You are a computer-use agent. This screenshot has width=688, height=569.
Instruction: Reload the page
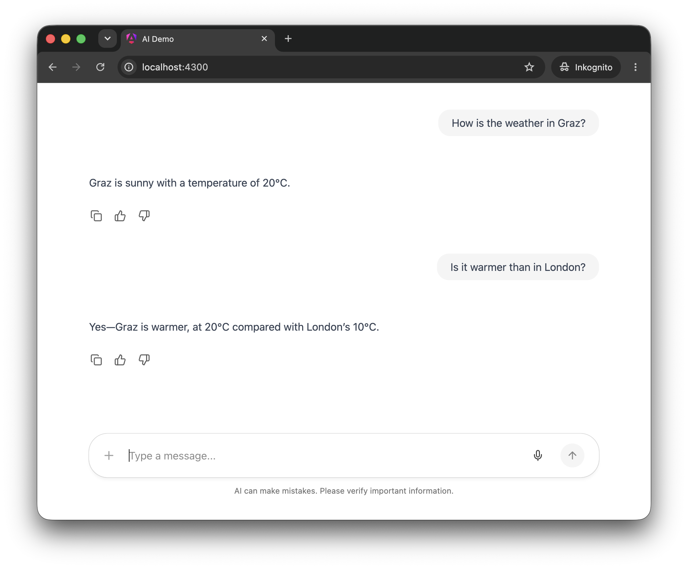[100, 67]
